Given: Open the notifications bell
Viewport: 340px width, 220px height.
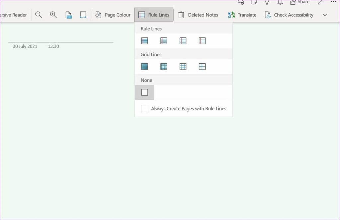Looking at the screenshot, I should [x=280, y=2].
